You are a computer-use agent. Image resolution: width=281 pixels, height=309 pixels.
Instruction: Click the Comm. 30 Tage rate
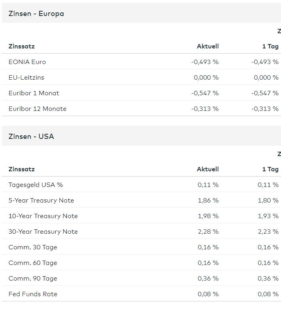(33, 247)
